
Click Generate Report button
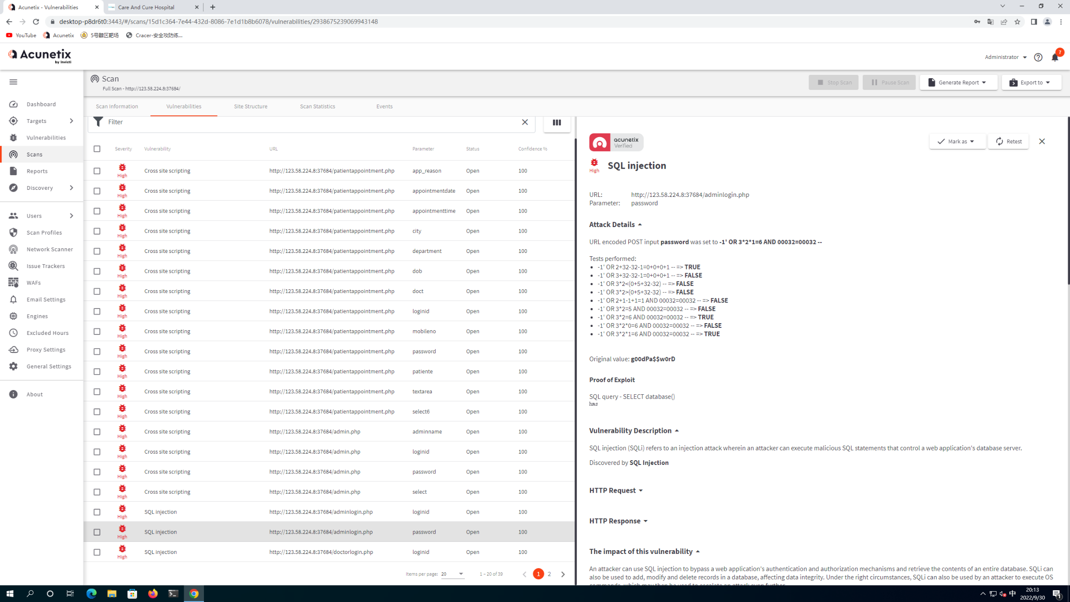click(955, 82)
